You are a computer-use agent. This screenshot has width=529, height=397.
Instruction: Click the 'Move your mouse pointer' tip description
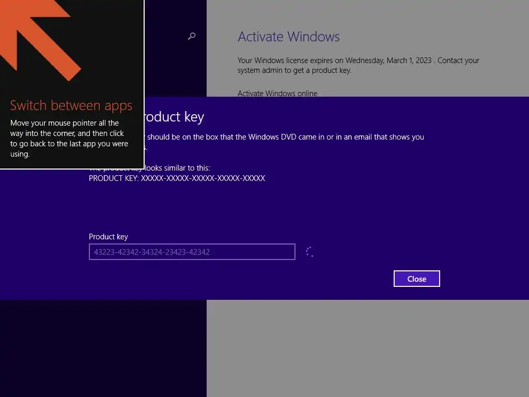coord(69,139)
